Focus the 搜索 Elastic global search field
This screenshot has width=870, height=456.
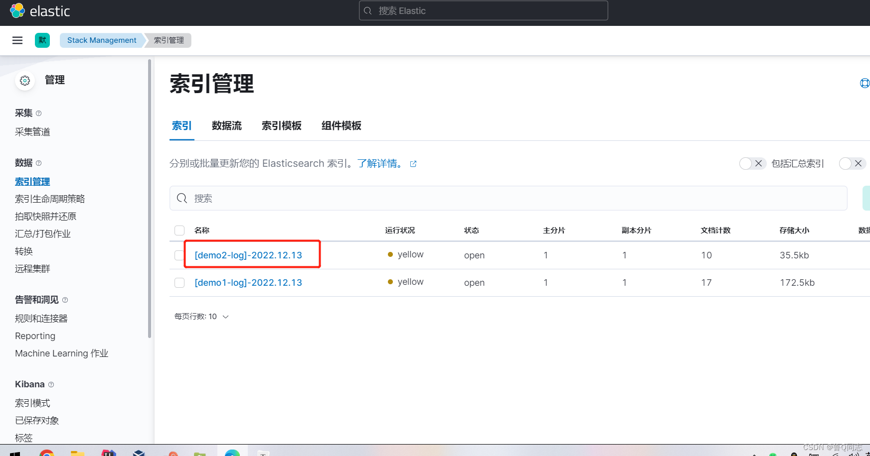483,10
